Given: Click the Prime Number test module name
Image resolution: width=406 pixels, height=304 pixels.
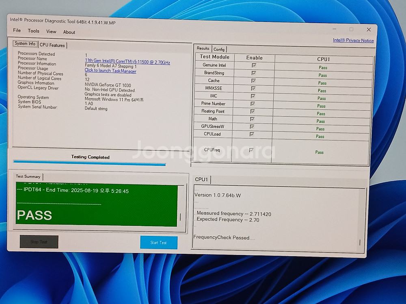Looking at the screenshot, I should [x=214, y=103].
